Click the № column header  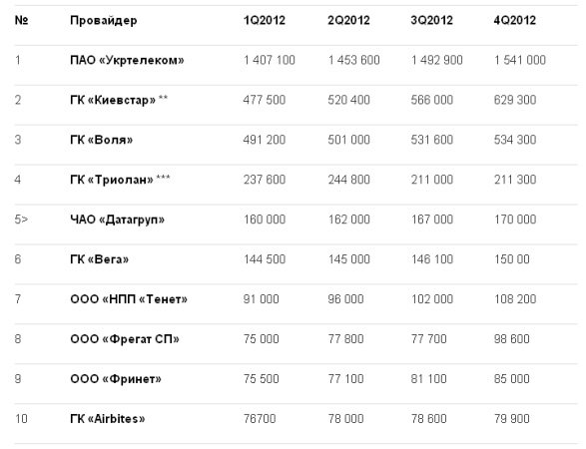tap(21, 20)
